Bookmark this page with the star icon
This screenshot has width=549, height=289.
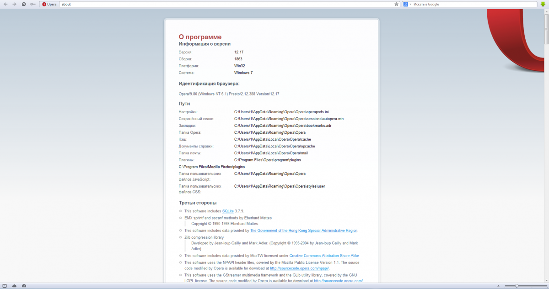pos(397,4)
